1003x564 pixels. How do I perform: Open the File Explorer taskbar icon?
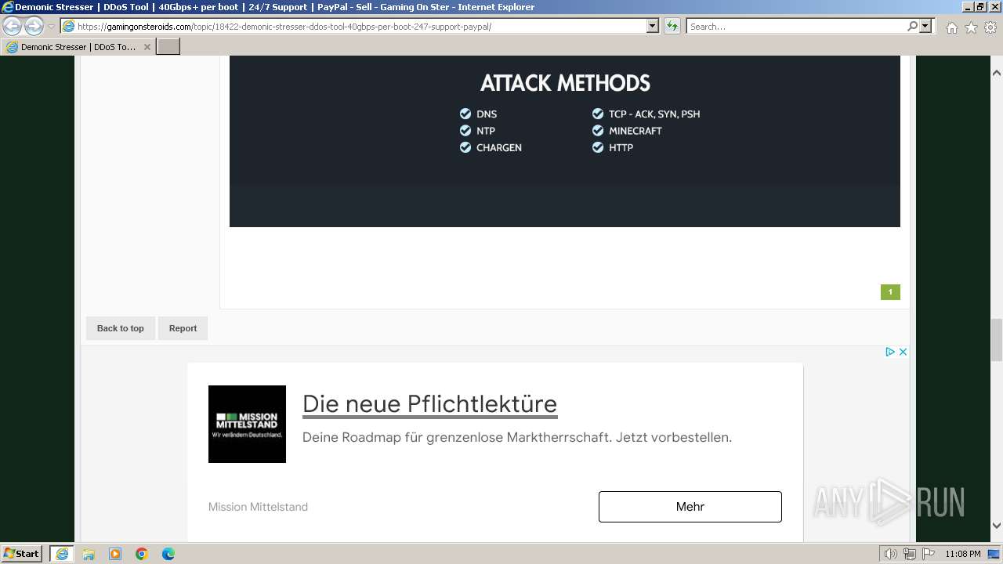pos(89,554)
